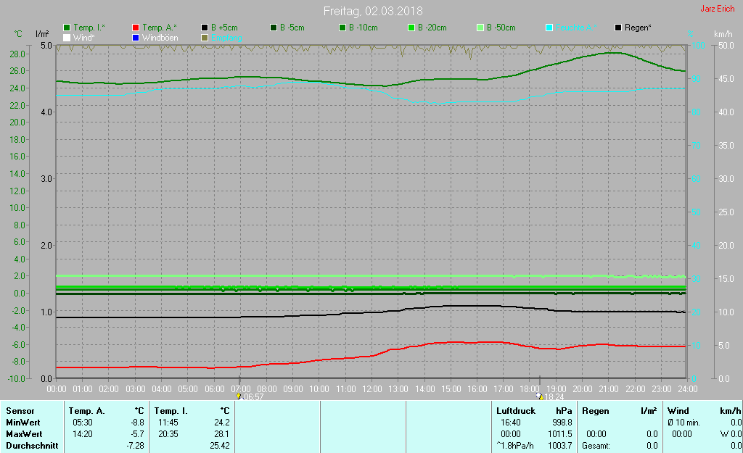The width and height of the screenshot is (743, 453).
Task: Click the blue Windböen legend swatch
Action: tap(136, 38)
